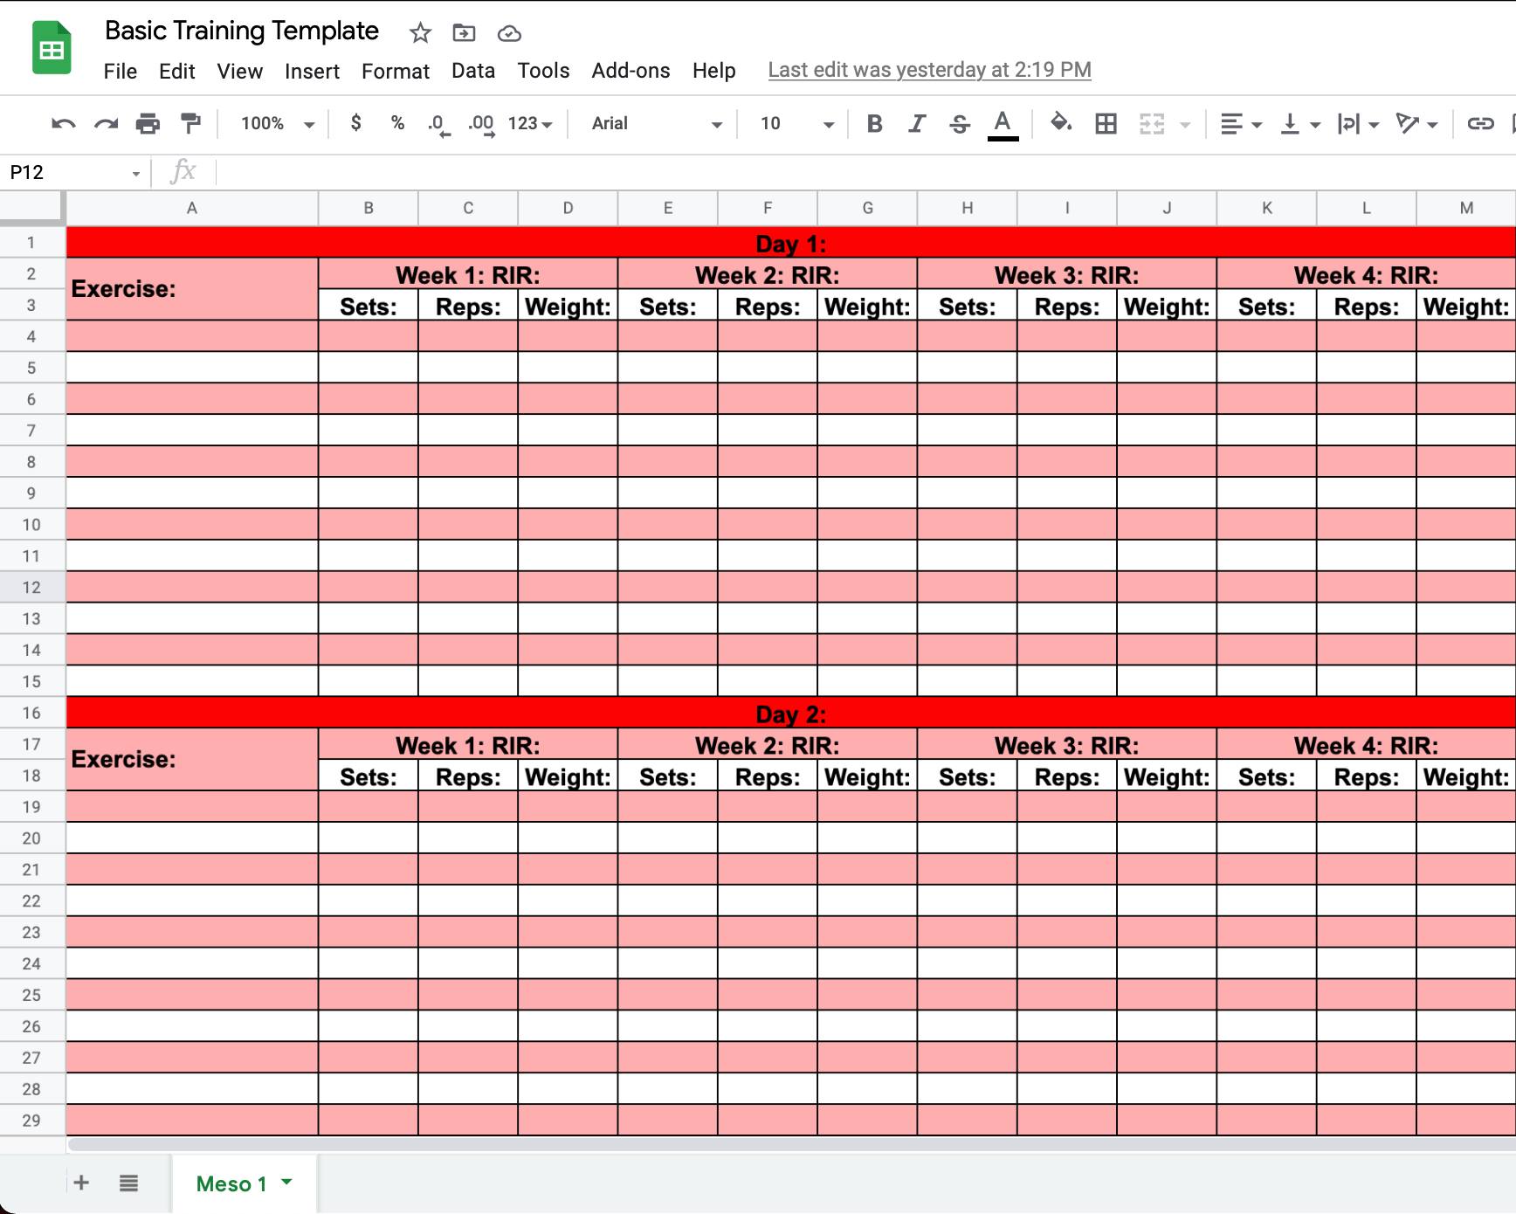Open the Google Sheets home icon
Screen dimensions: 1516x1214
[52, 47]
